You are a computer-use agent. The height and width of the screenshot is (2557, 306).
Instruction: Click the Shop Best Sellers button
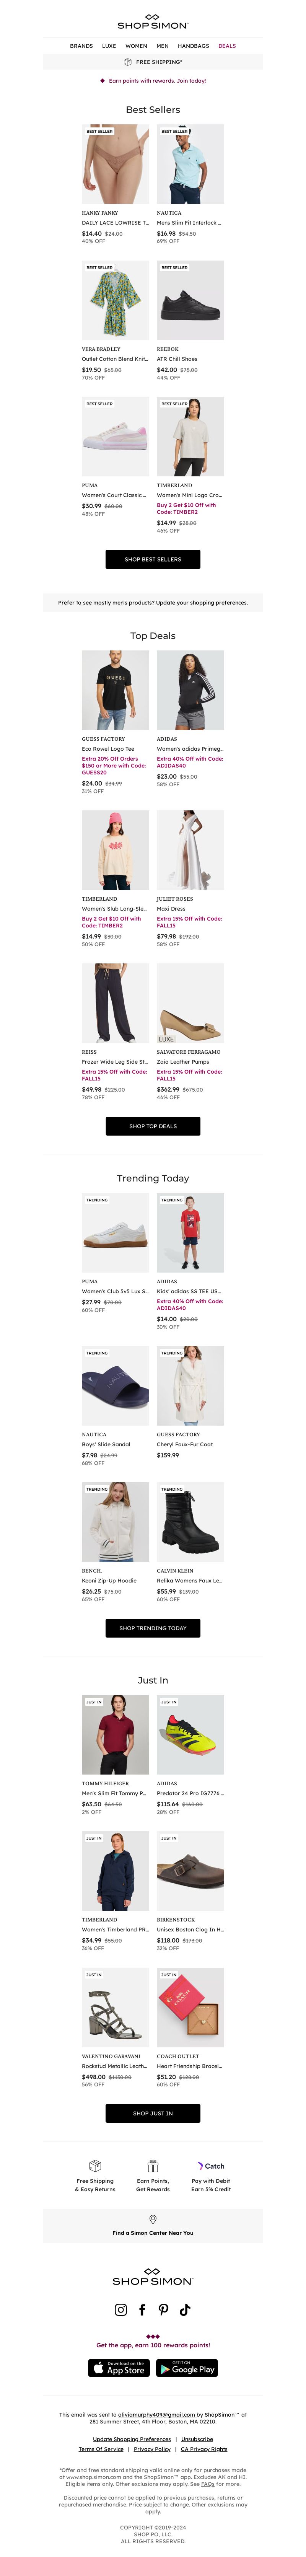coord(153,559)
